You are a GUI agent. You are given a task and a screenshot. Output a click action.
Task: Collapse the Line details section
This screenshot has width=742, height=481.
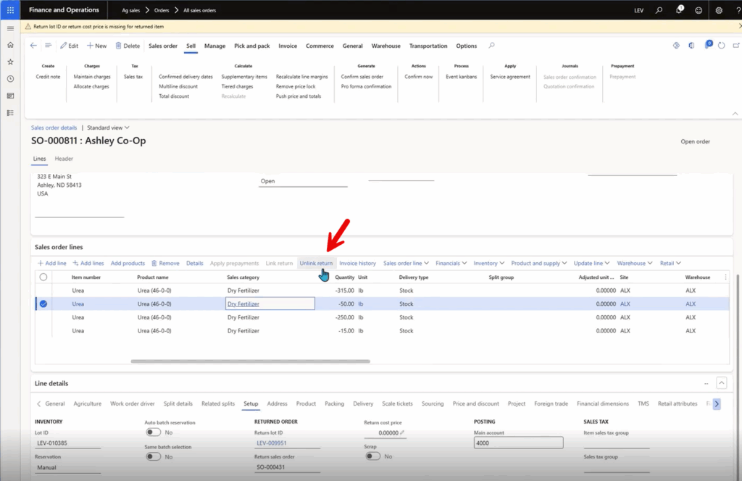click(x=721, y=383)
